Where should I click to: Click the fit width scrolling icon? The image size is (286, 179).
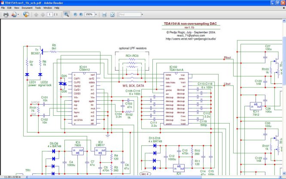(x=104, y=15)
